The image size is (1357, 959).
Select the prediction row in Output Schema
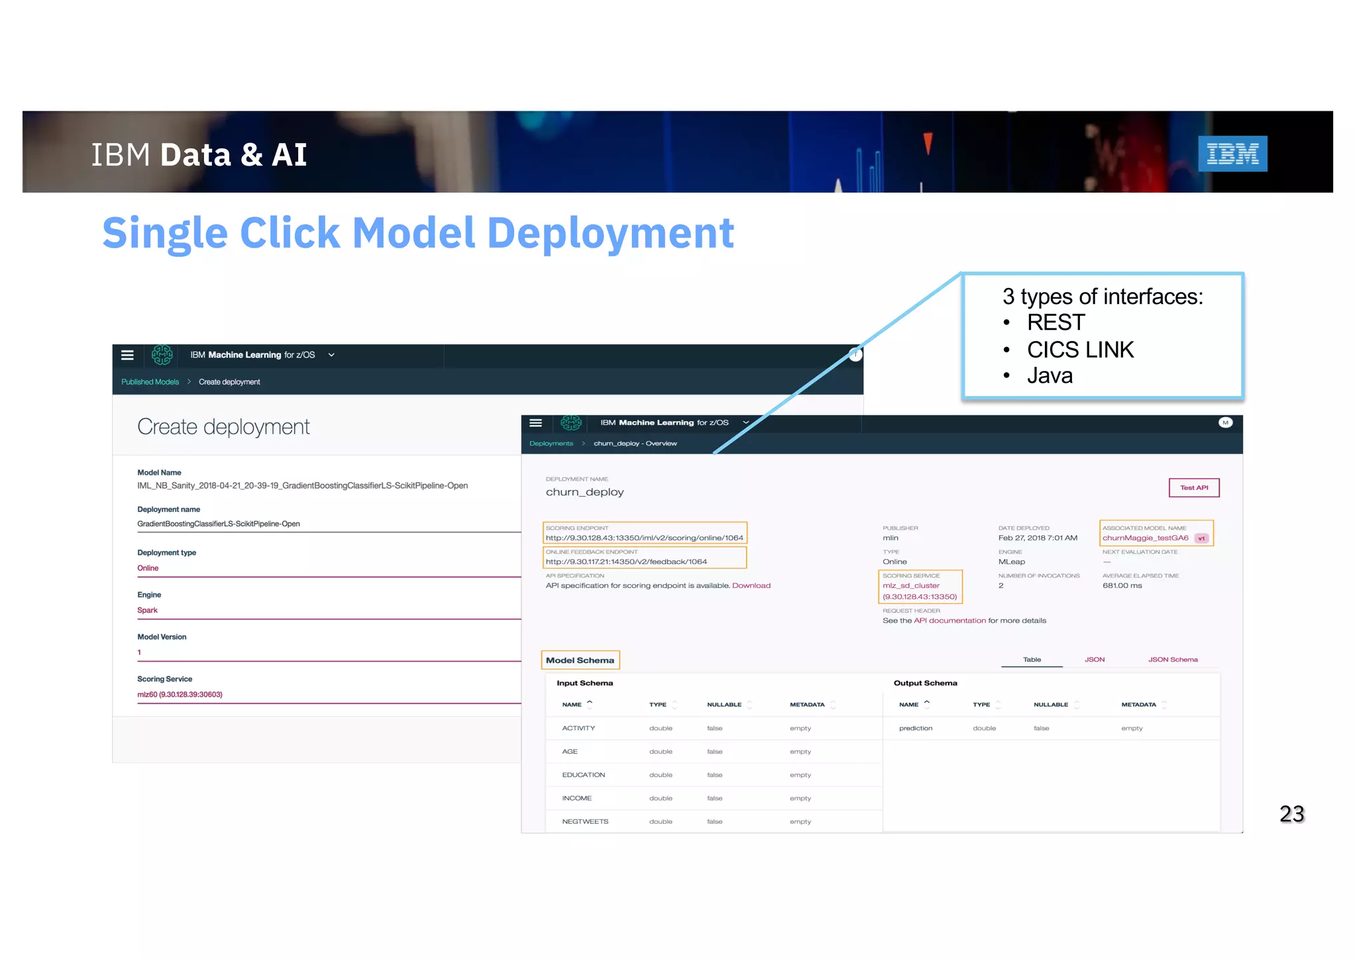click(1051, 728)
